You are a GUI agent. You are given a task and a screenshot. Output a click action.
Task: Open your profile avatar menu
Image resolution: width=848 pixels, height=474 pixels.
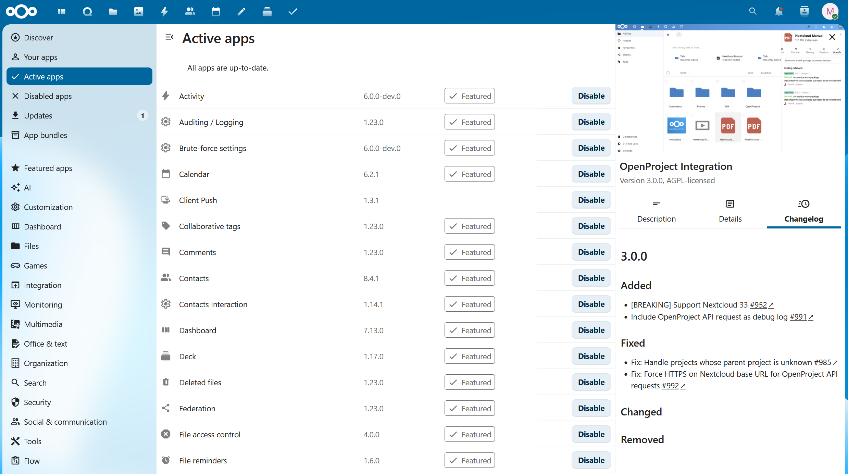[x=830, y=11]
